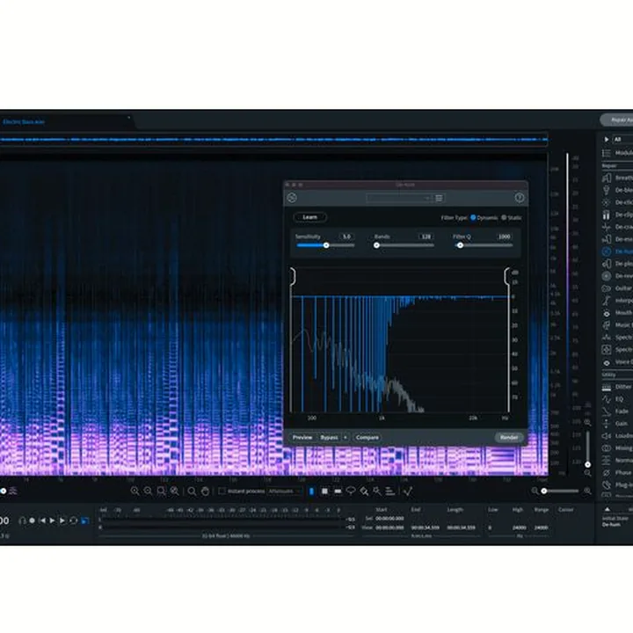Open the instant process mode dropdown
633x633 pixels.
284,491
